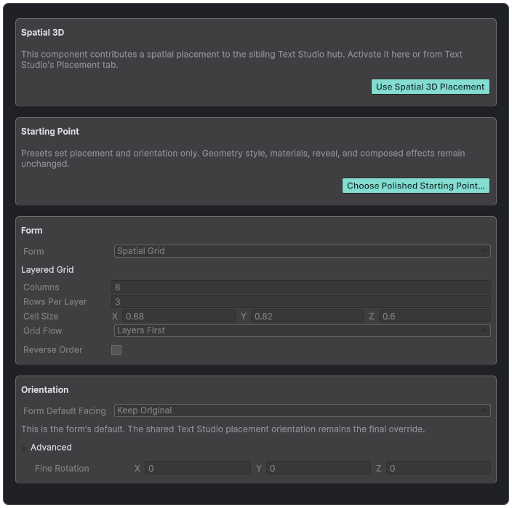Viewport: 512px width, 508px height.
Task: Edit Fine Rotation Y field
Action: [x=319, y=468]
